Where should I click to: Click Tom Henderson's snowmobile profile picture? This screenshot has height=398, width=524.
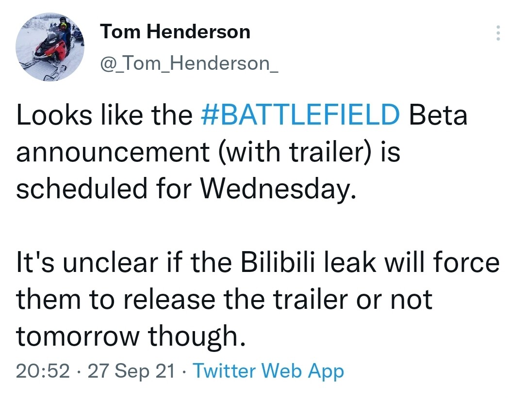click(50, 47)
